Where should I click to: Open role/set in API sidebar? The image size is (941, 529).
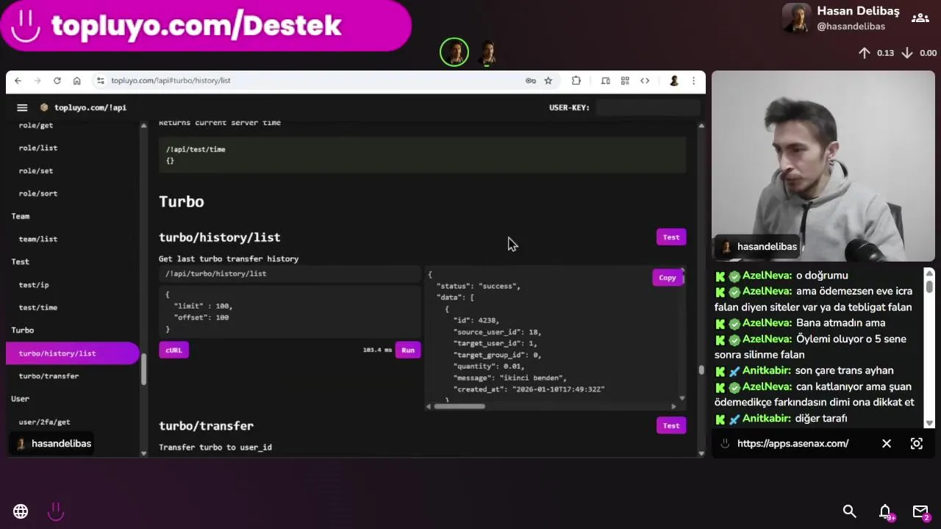coord(36,171)
